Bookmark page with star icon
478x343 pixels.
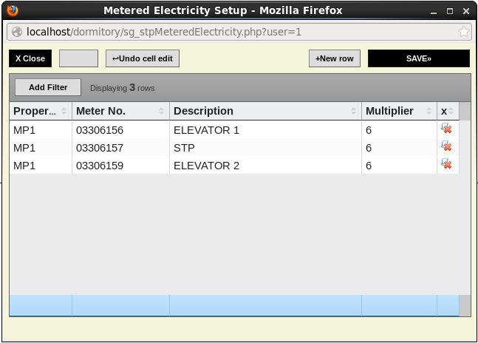pos(463,32)
